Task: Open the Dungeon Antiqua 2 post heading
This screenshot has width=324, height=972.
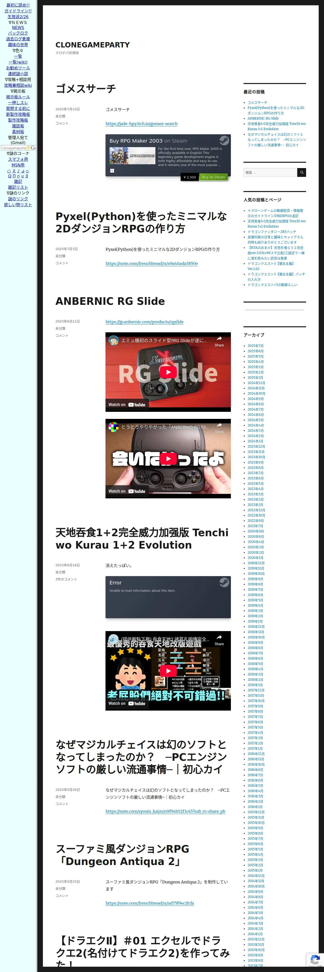Action: [x=123, y=855]
